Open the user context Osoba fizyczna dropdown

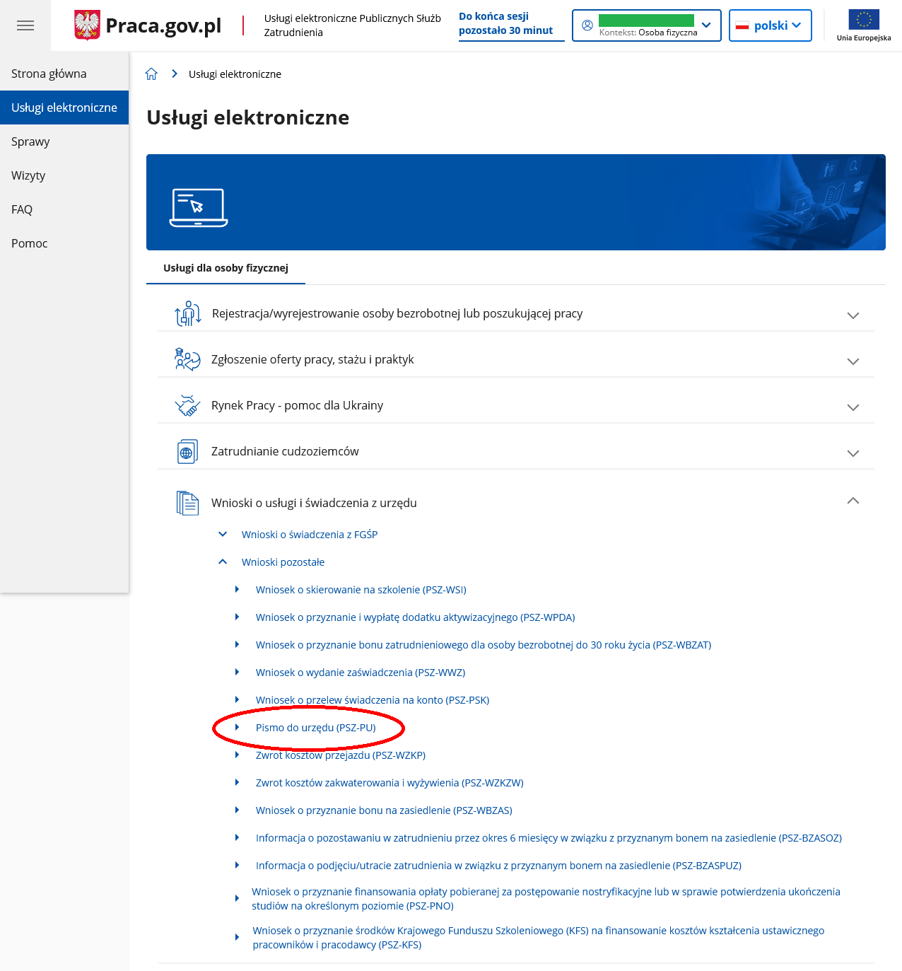tap(646, 25)
